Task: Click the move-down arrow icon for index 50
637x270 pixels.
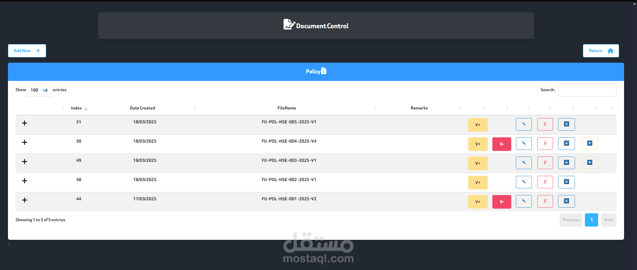Action: [x=590, y=144]
